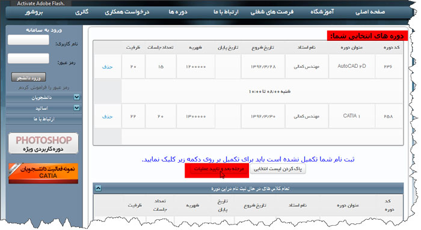Screen dimensions: 421x230
Task: Expand the اساتید sidebar section arrow
Action: pyautogui.click(x=76, y=107)
